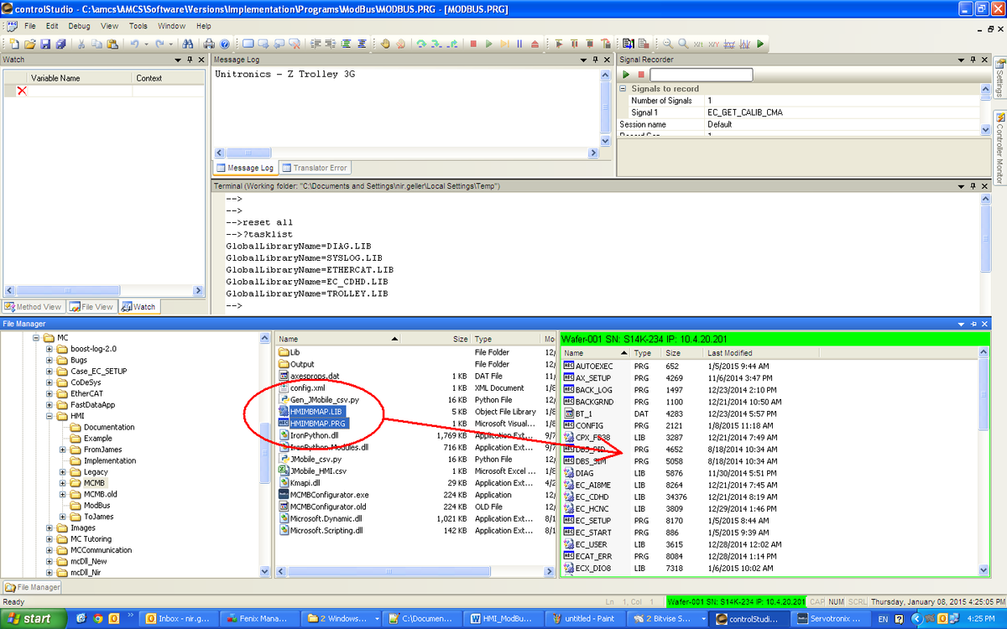1007x629 pixels.
Task: Open the Find dialog via the binoculars icon
Action: click(x=189, y=43)
